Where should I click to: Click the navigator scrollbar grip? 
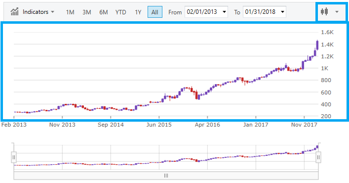[166, 176]
